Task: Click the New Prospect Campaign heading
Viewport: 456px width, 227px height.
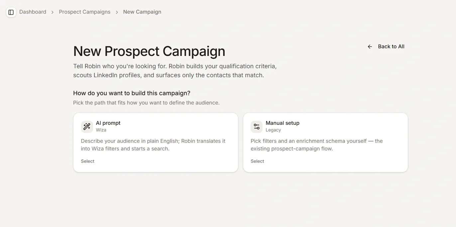Action: (149, 51)
